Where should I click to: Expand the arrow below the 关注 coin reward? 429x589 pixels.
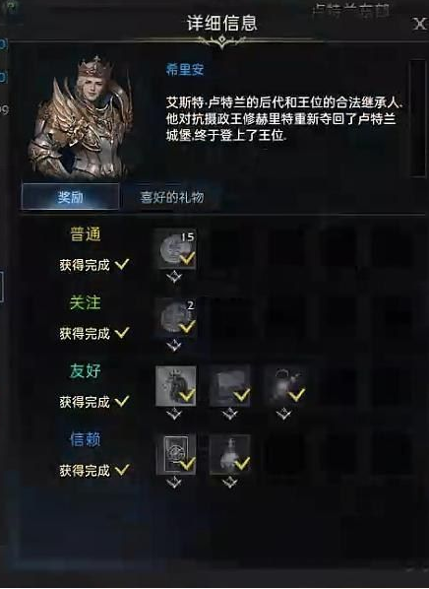(174, 346)
